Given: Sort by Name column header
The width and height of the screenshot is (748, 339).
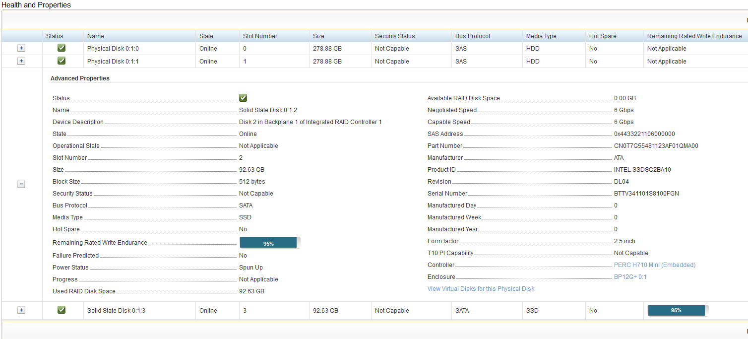Looking at the screenshot, I should point(96,36).
